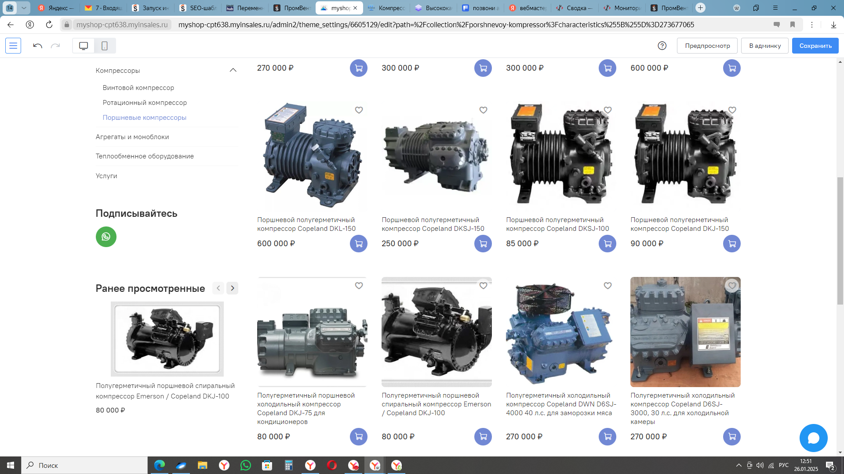Click the undo arrow in editor toolbar
The image size is (844, 474).
point(37,46)
